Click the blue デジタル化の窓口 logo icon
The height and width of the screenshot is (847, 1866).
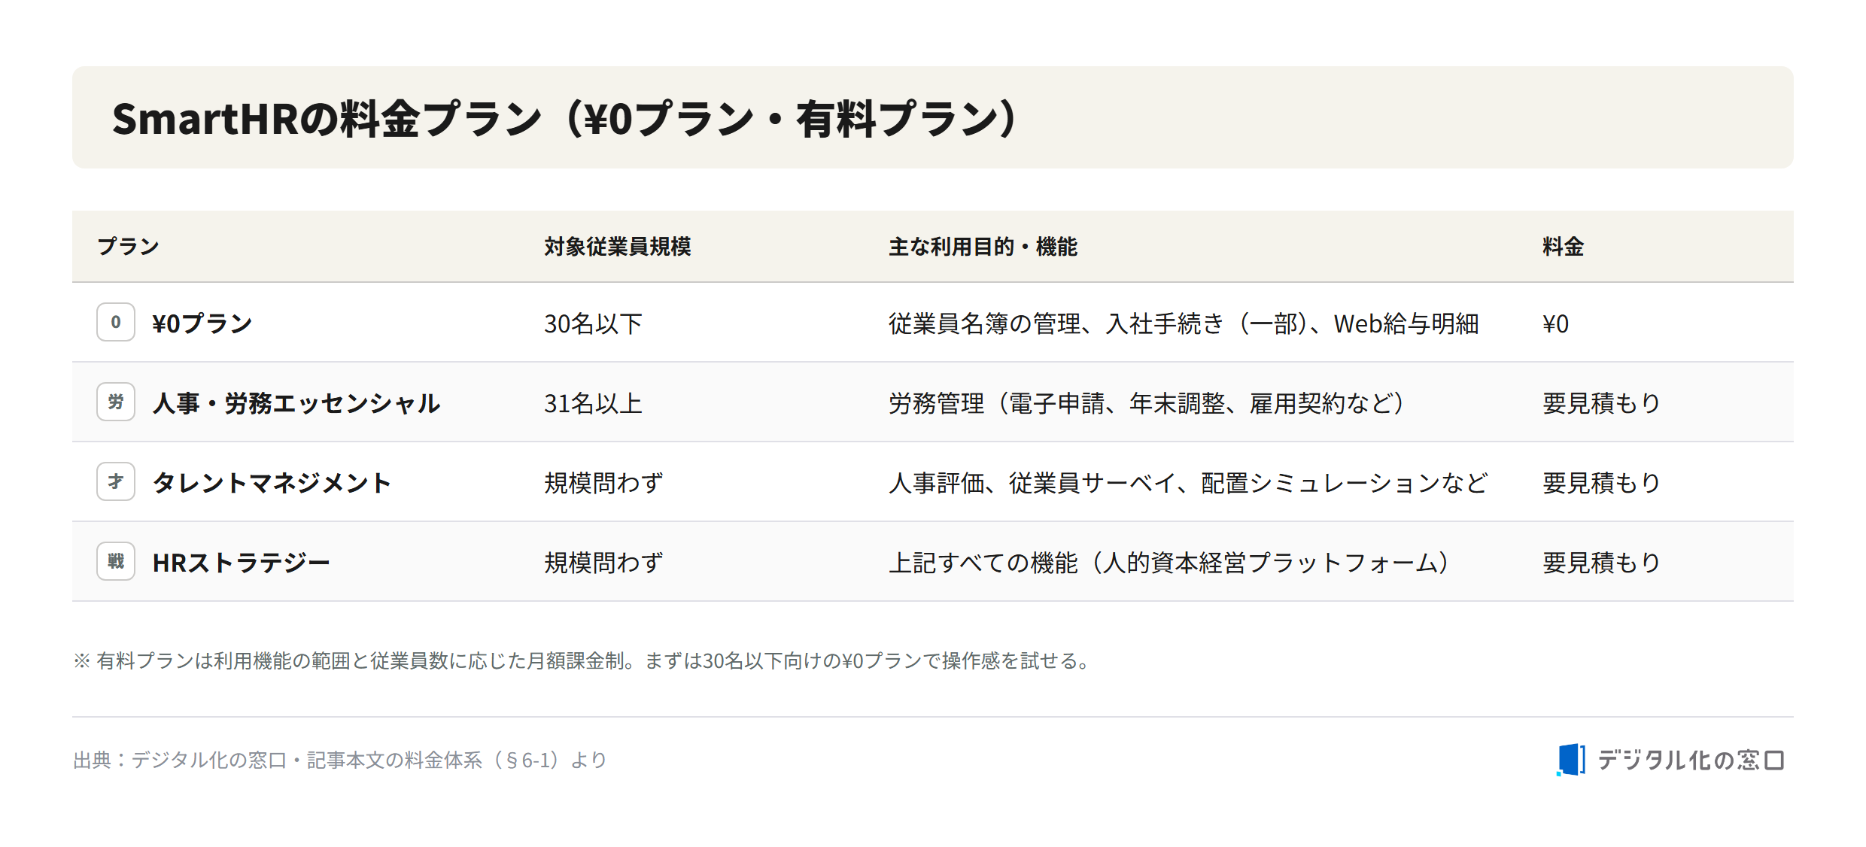coord(1571,759)
